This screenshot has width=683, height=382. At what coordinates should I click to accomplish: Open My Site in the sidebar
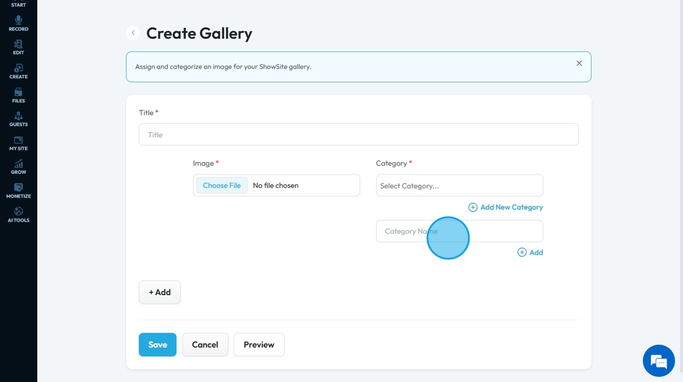click(18, 143)
